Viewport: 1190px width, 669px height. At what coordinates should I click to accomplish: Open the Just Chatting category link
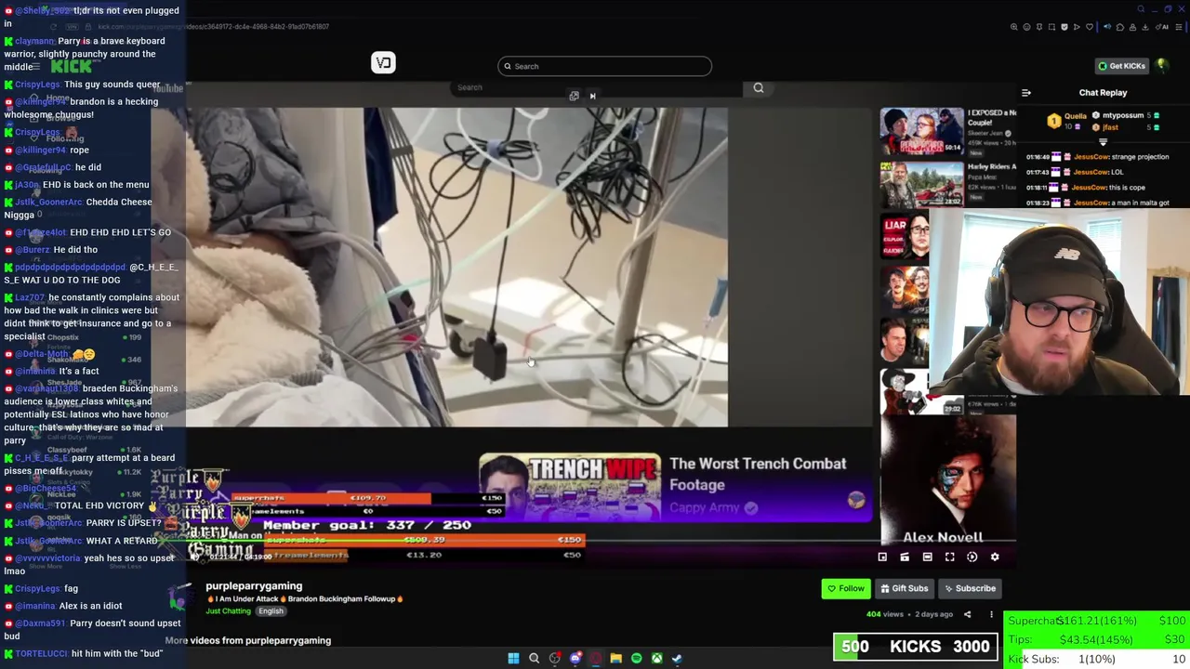229,611
